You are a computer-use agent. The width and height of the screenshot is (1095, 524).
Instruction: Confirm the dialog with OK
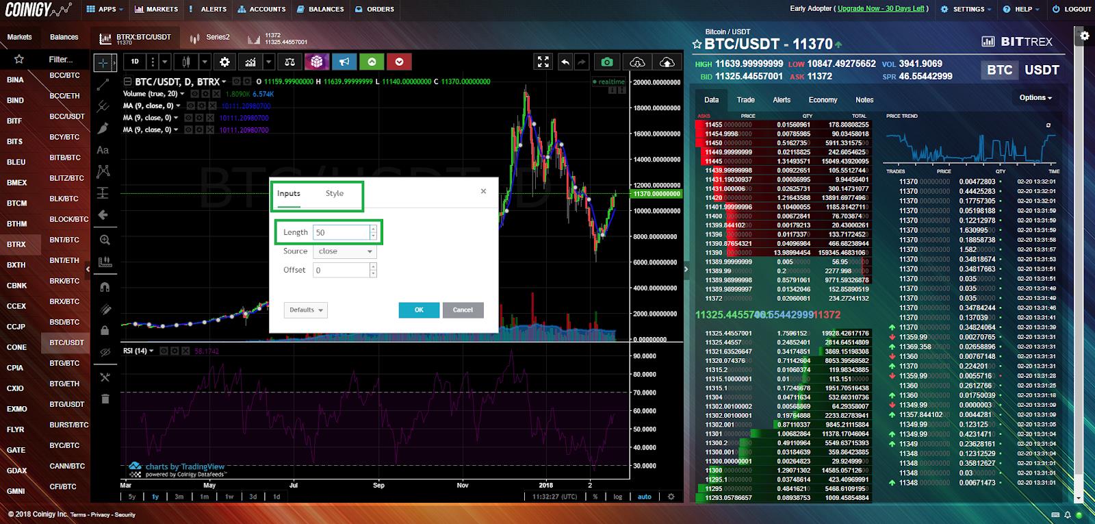[x=419, y=310]
